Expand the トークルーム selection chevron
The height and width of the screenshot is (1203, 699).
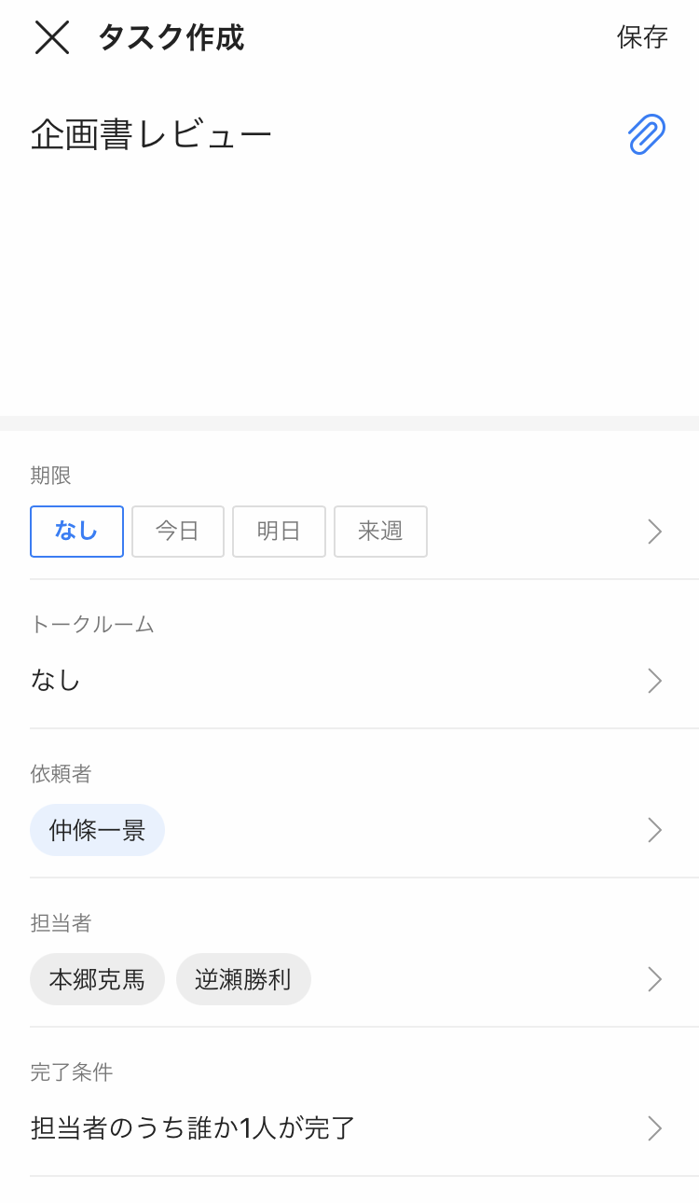click(654, 681)
